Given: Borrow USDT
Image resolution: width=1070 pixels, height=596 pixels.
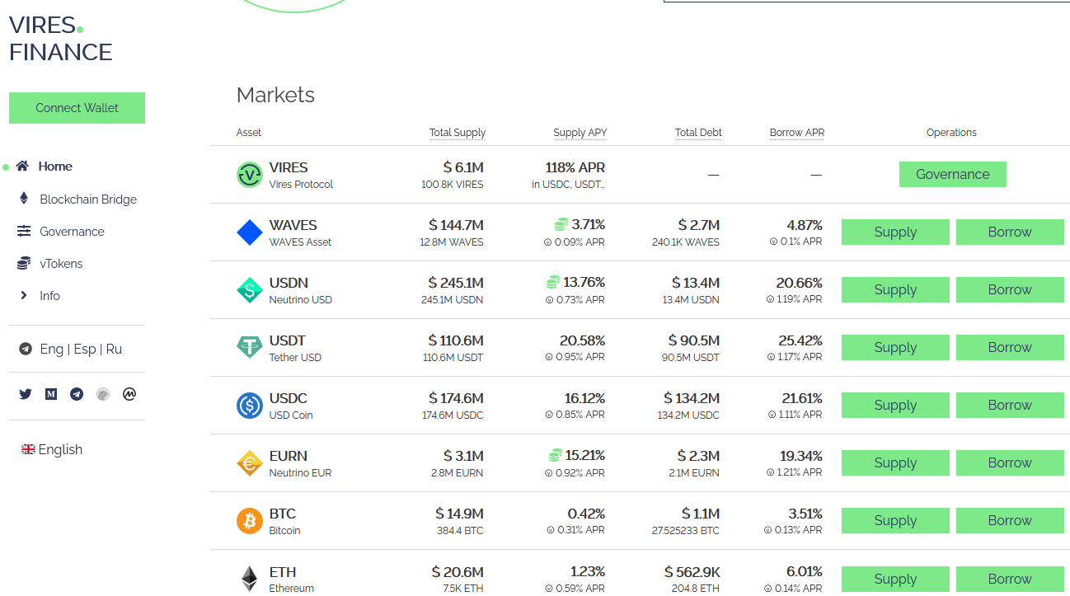Looking at the screenshot, I should (1010, 347).
